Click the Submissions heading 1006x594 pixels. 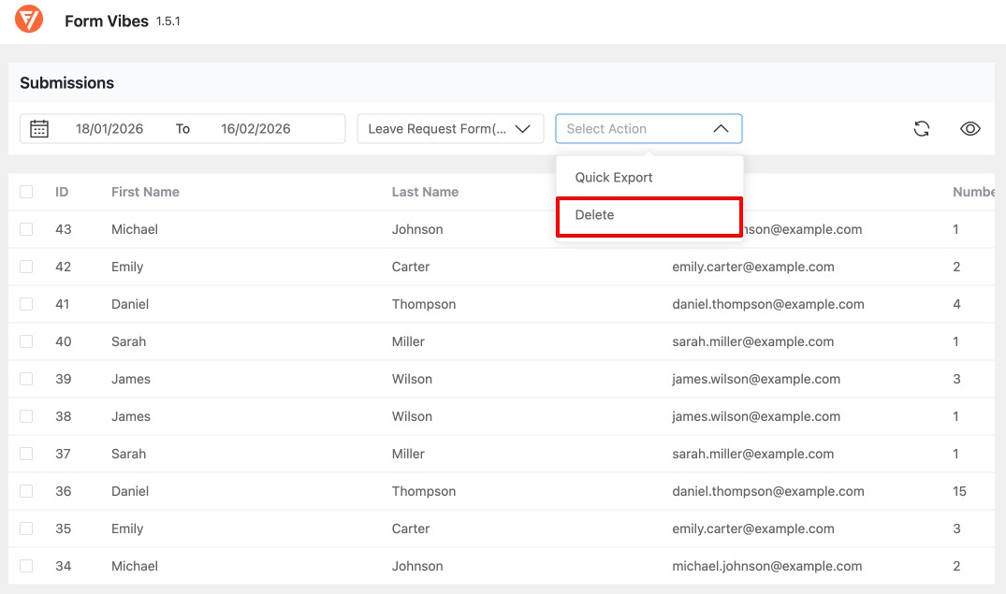66,82
